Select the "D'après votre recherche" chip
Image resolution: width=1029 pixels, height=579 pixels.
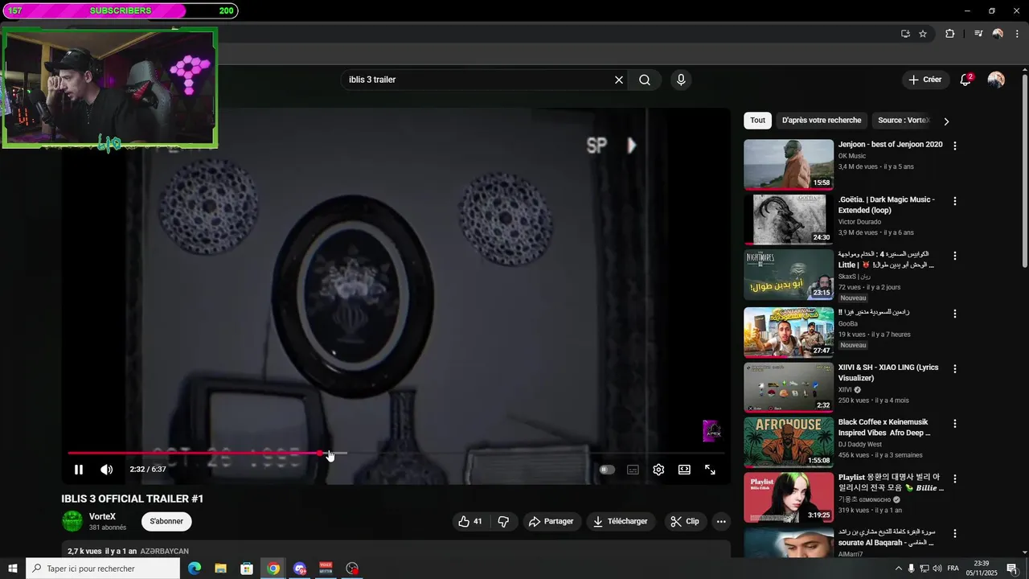coord(822,121)
